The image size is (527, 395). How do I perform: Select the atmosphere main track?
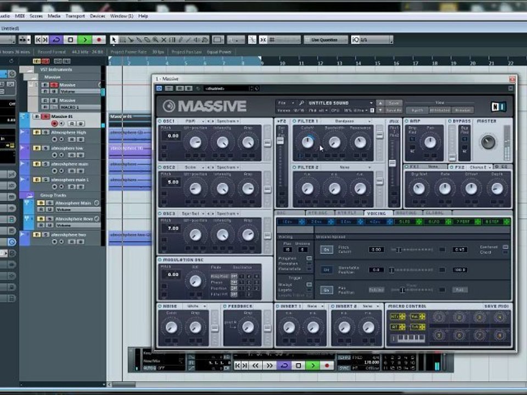(x=70, y=164)
